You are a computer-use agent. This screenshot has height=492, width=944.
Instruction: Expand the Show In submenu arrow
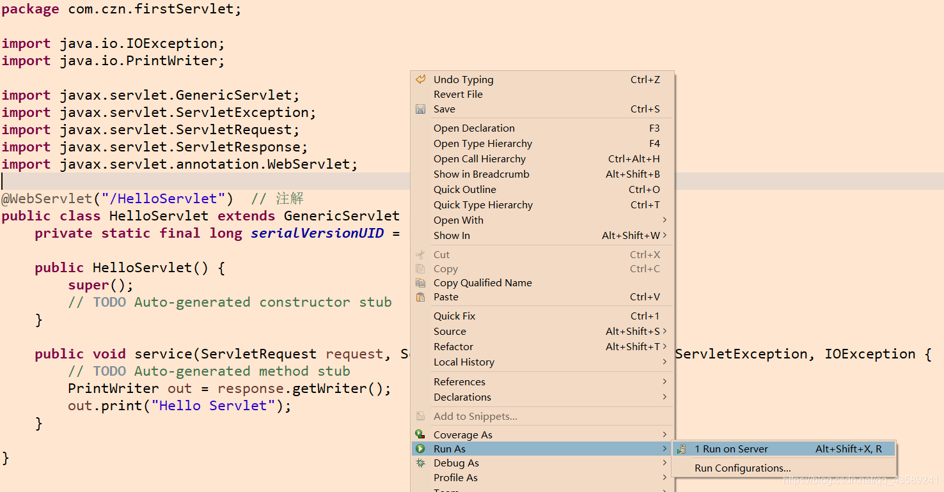pyautogui.click(x=665, y=236)
